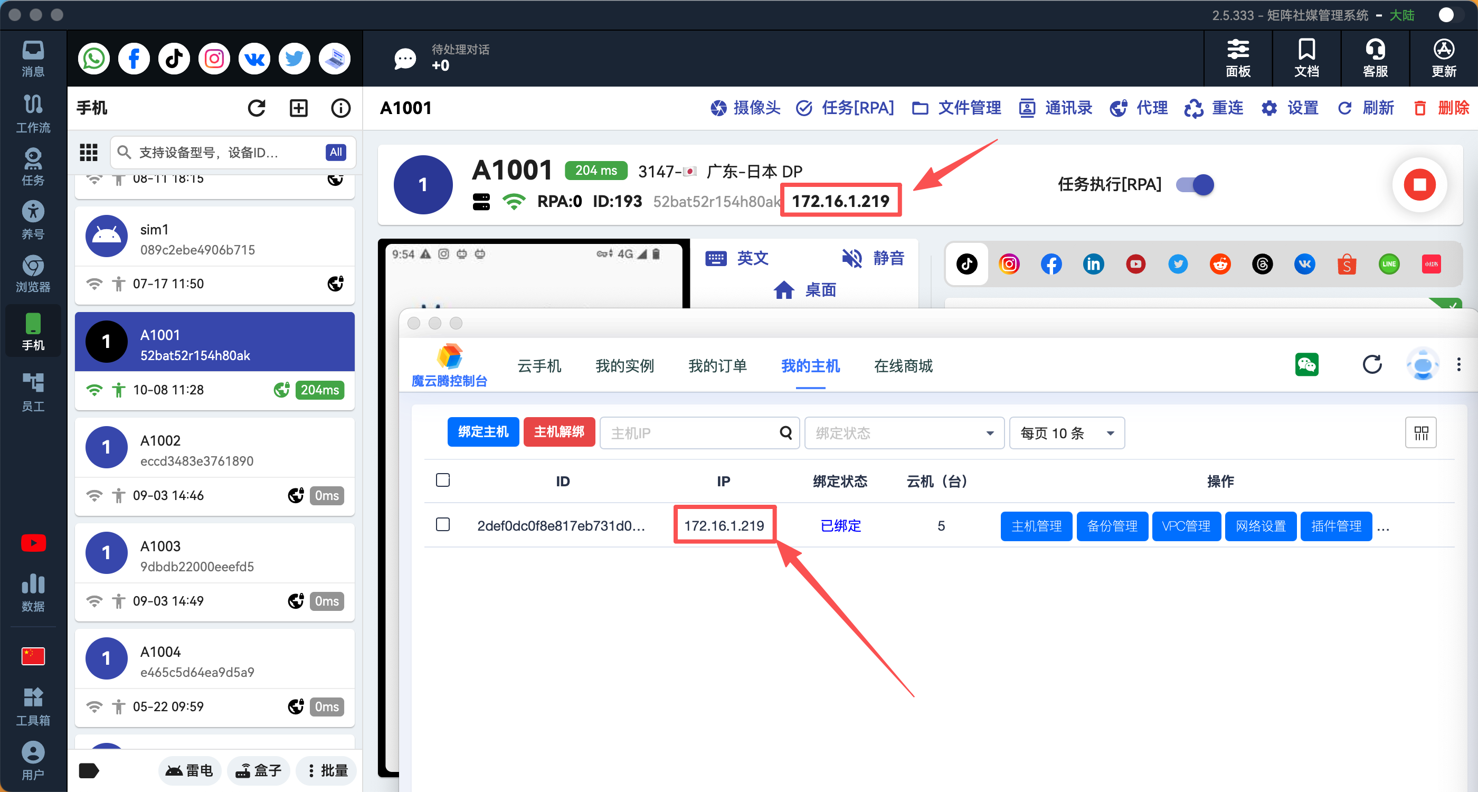The height and width of the screenshot is (792, 1478).
Task: Open the 每页 10 条 page size dropdown
Action: pyautogui.click(x=1066, y=433)
